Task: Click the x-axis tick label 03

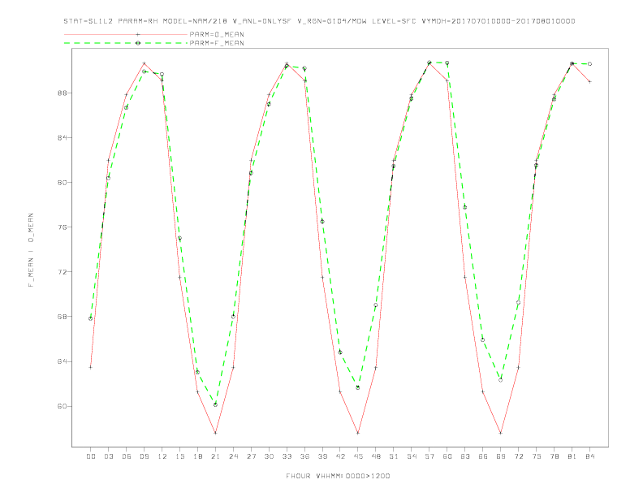Action: 109,456
